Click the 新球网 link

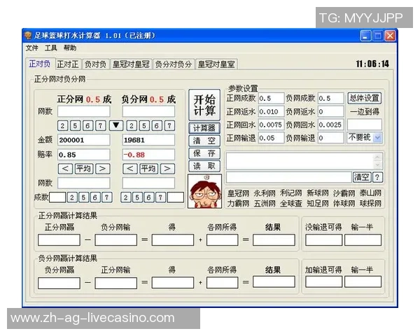[x=317, y=193]
